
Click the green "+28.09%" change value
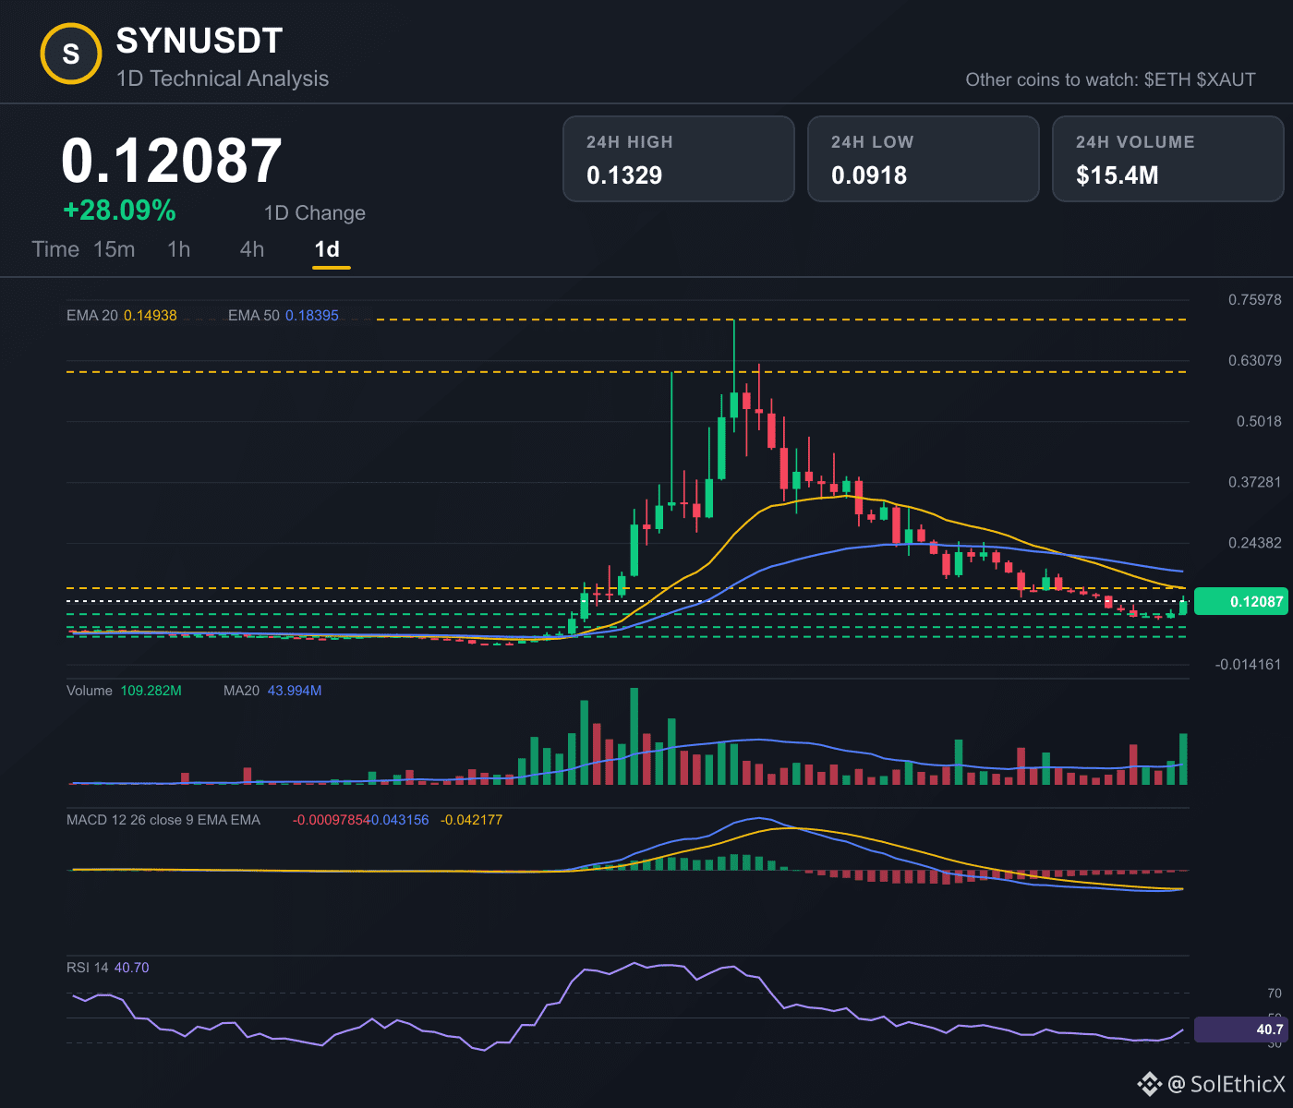[119, 211]
